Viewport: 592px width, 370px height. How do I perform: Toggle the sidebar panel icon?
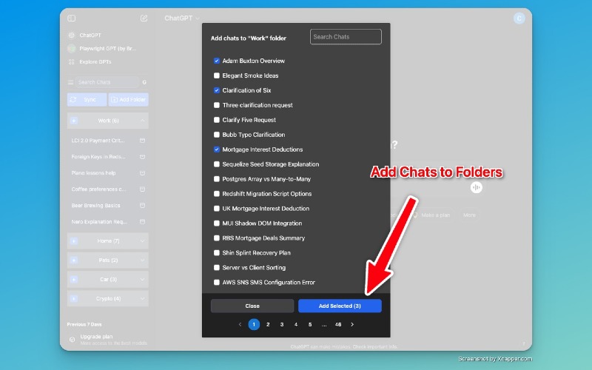click(x=71, y=18)
